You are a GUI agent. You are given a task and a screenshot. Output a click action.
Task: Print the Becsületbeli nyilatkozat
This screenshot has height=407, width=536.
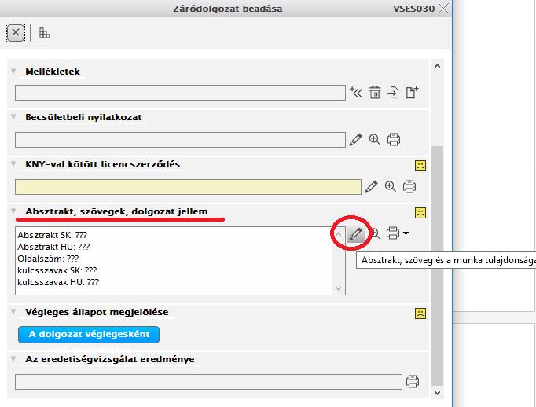tap(394, 139)
